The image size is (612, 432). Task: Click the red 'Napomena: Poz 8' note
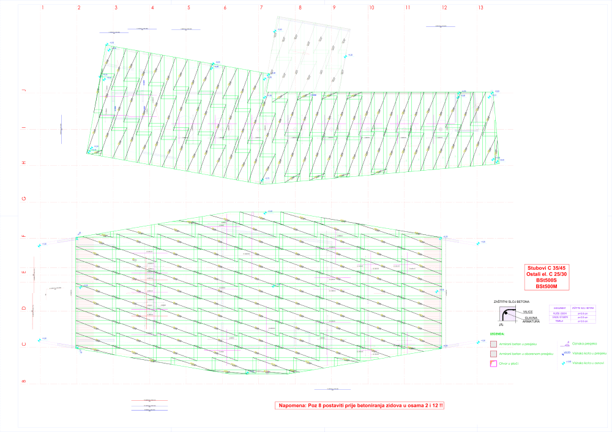click(361, 405)
